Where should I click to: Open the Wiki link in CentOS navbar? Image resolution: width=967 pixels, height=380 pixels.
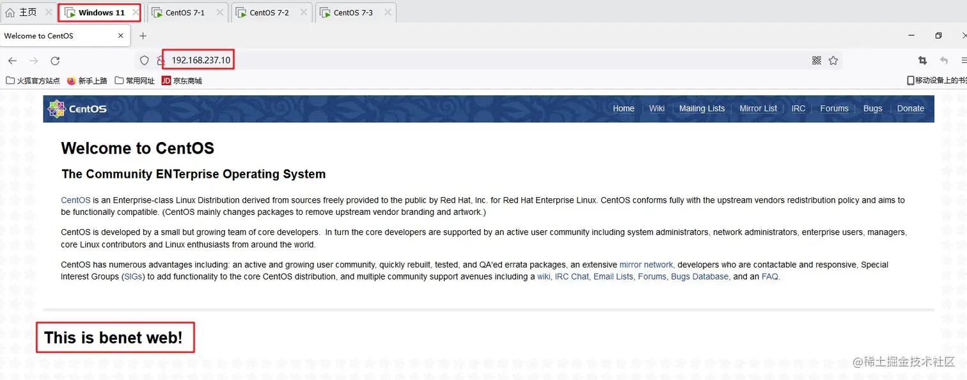pyautogui.click(x=657, y=109)
